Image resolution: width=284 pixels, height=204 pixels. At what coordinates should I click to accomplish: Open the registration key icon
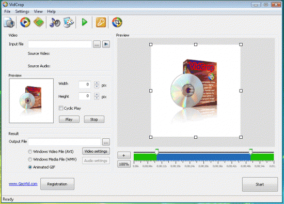(x=101, y=22)
